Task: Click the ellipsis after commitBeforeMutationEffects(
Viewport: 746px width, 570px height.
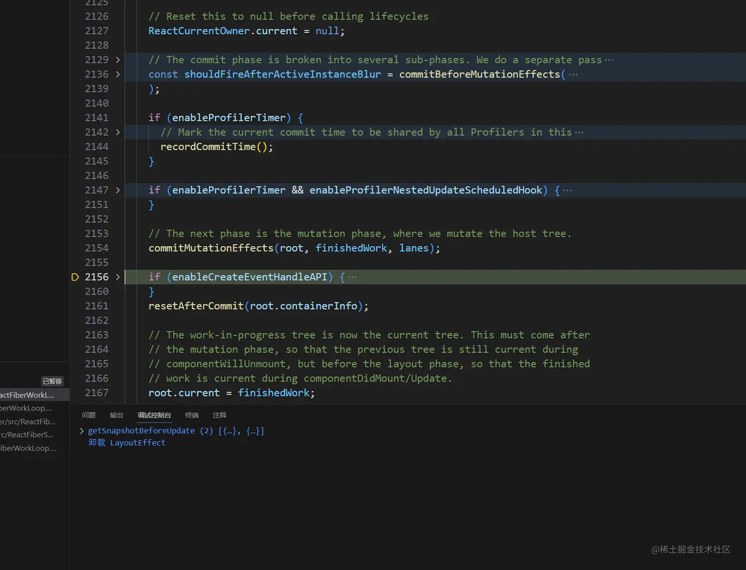Action: tap(573, 74)
